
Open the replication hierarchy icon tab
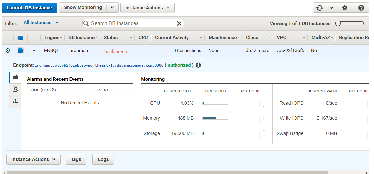tap(15, 101)
